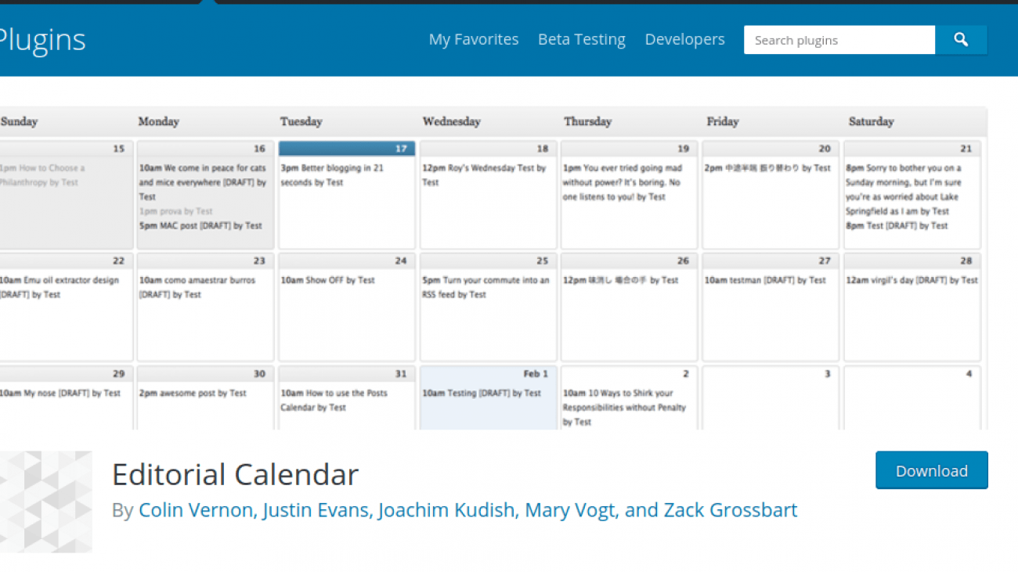This screenshot has width=1018, height=572.
Task: Click the search magnifier icon
Action: [961, 39]
